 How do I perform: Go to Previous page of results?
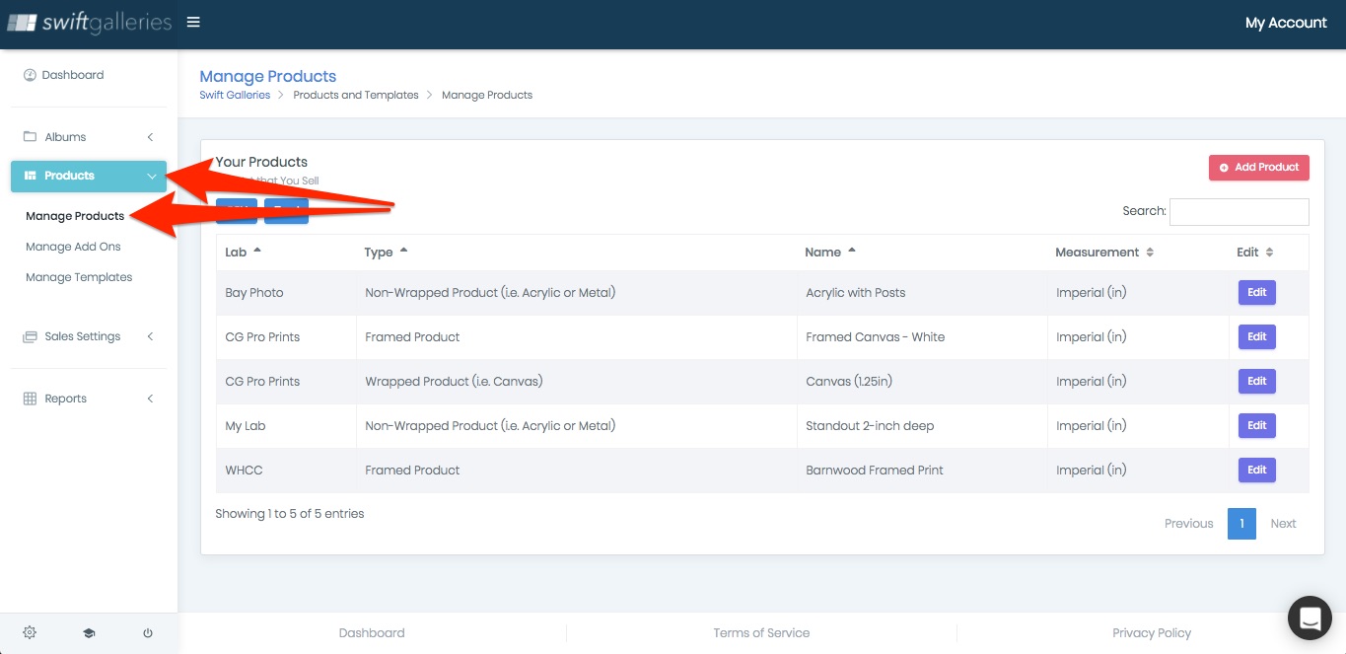(1188, 524)
